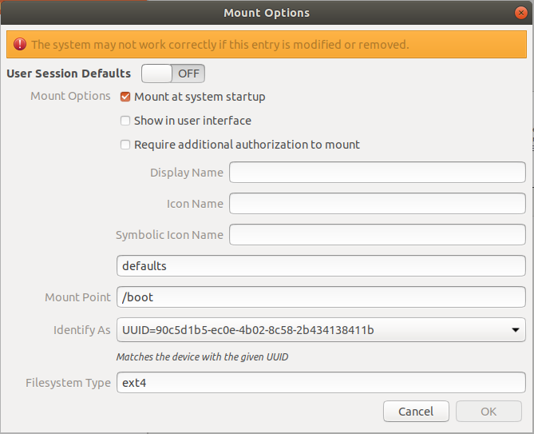This screenshot has width=534, height=434.
Task: Click the User Session Defaults label
Action: coord(69,74)
